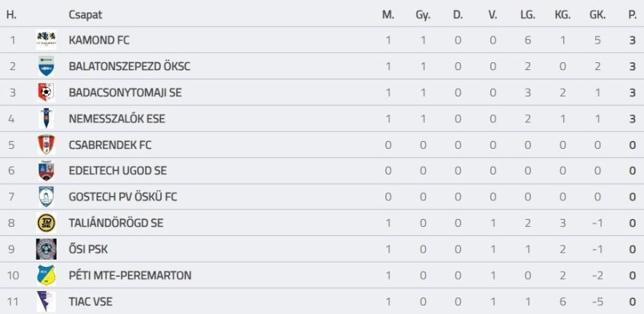Screen dimensions: 644x314
Task: Click the Gostech PV Öskü FC badge
Action: [x=47, y=197]
